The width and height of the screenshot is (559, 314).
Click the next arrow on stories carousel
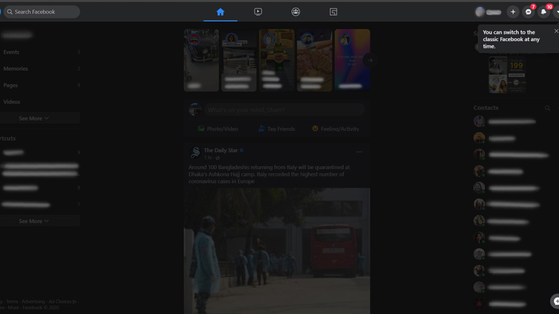coord(370,60)
